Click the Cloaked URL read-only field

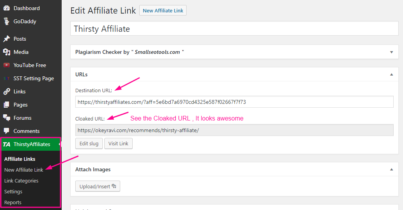click(x=234, y=130)
